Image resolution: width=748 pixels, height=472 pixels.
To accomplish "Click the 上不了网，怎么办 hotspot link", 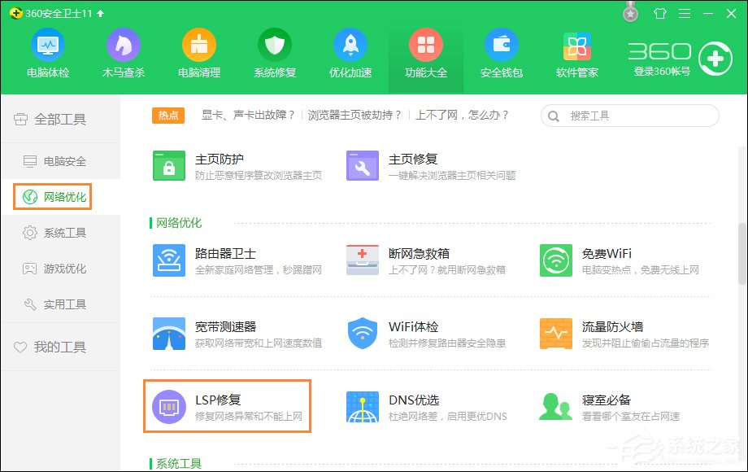I will (465, 116).
